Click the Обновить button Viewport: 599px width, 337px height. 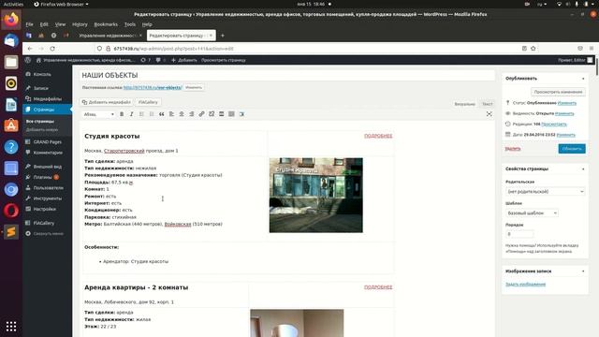(572, 149)
